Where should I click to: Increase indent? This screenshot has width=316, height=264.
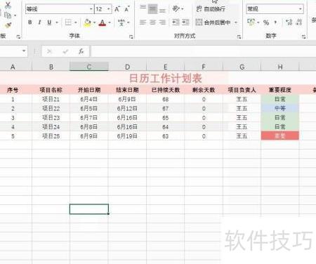coord(185,22)
